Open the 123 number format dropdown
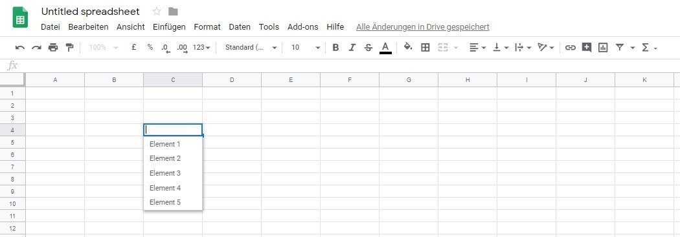Viewport: 680px width, 237px height. [x=201, y=48]
